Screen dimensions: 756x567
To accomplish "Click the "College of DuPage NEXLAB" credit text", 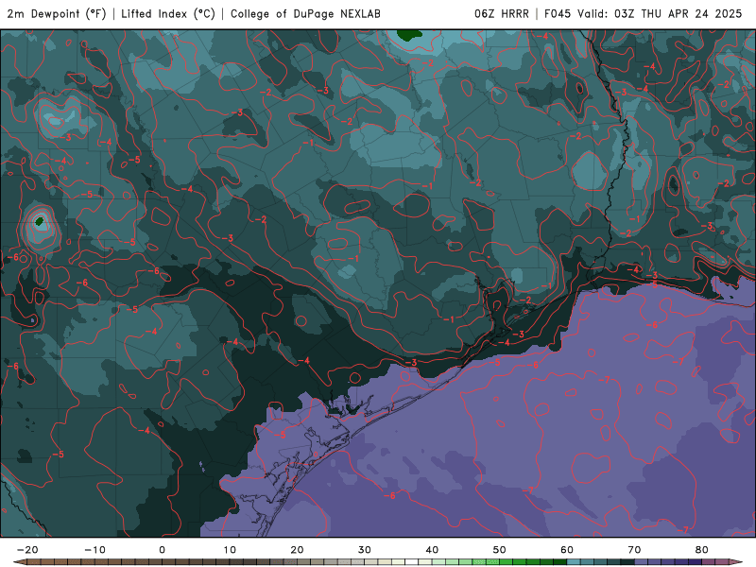I will tap(305, 14).
